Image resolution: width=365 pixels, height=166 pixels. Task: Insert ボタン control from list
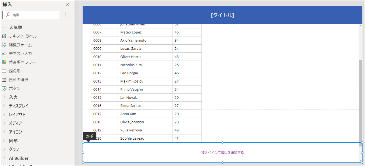[15, 88]
